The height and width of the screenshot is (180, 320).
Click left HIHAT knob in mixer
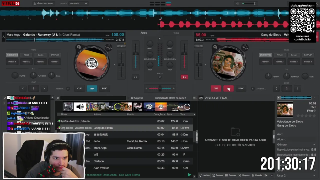point(150,43)
